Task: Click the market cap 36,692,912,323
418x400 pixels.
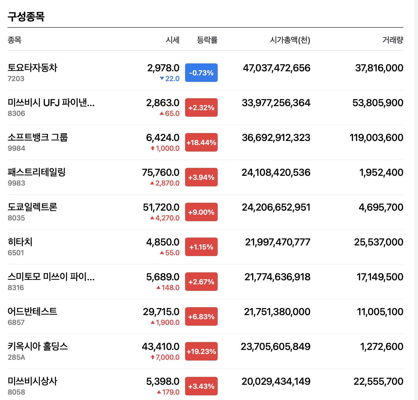Action: [x=276, y=137]
